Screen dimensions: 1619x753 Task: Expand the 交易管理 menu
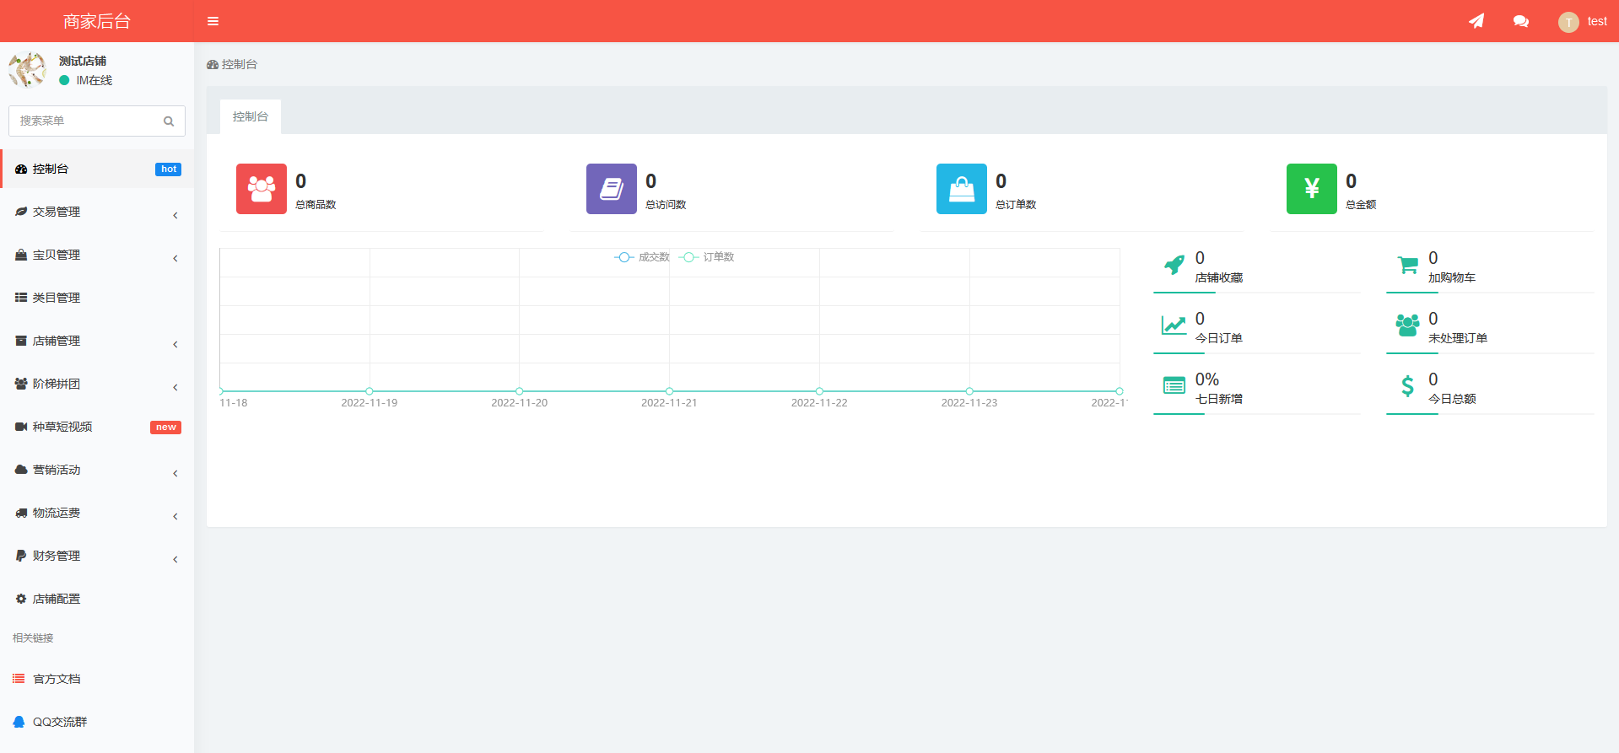pos(97,212)
